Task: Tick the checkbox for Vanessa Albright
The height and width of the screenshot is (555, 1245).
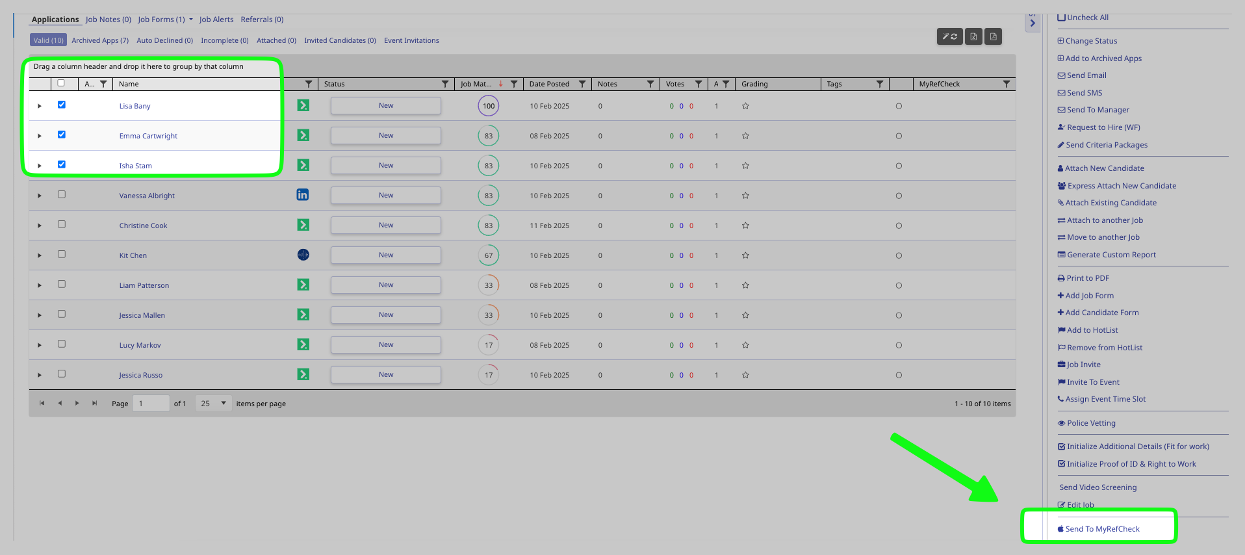Action: 62,194
